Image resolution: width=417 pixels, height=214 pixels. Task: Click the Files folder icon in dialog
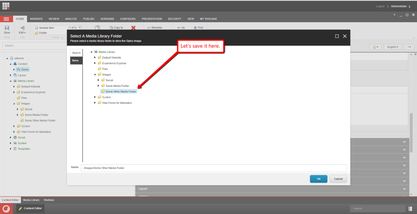99,69
